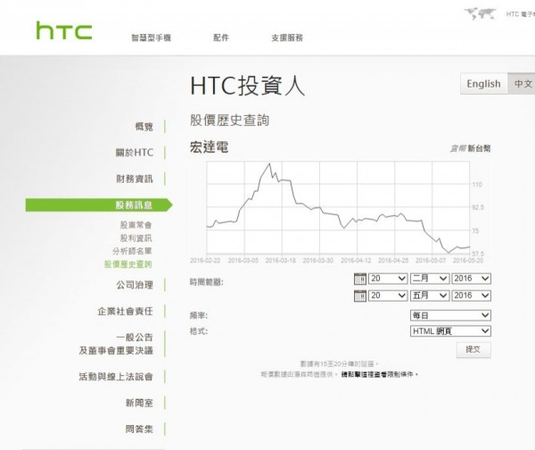Open the start day dropdown showing 20
Image resolution: width=535 pixels, height=450 pixels.
click(388, 279)
